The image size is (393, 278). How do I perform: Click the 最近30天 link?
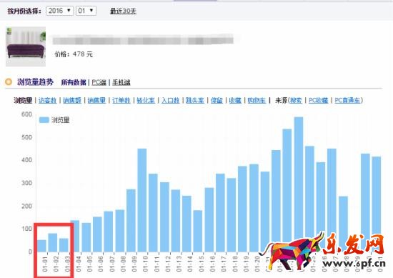(x=123, y=11)
